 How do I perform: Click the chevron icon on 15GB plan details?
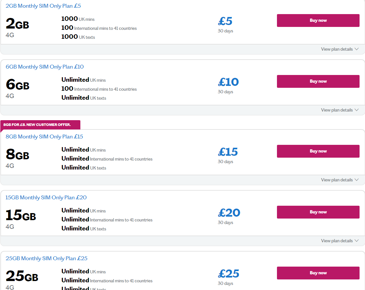coord(357,241)
